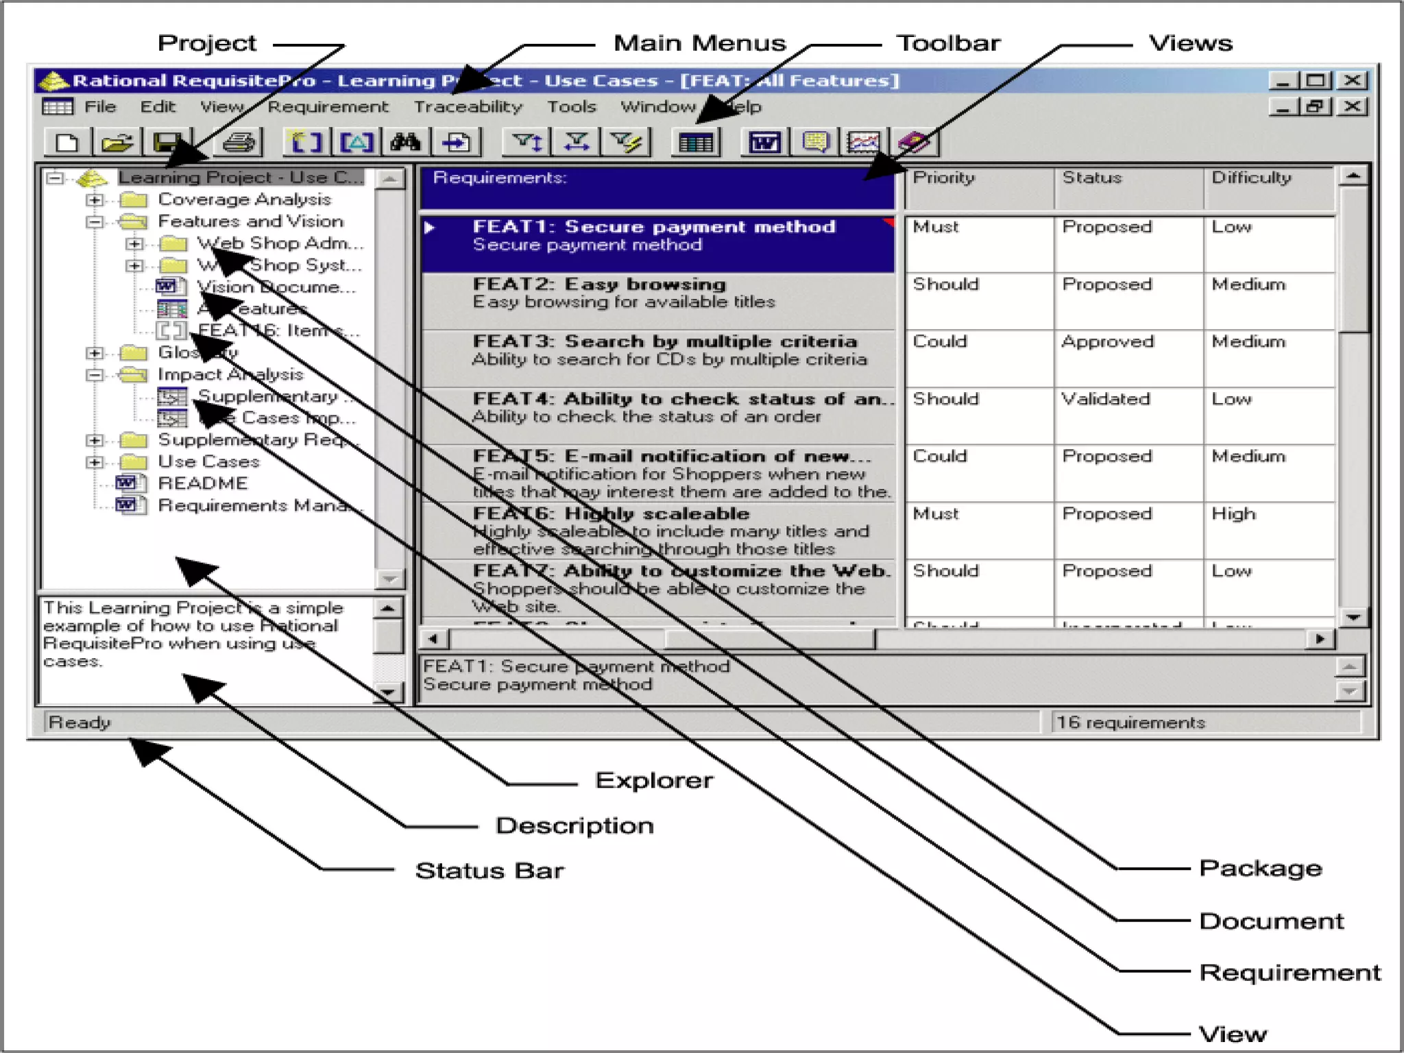Click the New project toolbar icon
Viewport: 1404px width, 1053px height.
tap(66, 143)
